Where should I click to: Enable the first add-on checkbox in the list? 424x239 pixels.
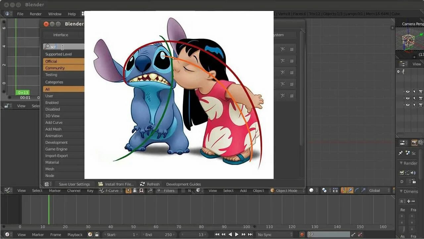pos(292,49)
